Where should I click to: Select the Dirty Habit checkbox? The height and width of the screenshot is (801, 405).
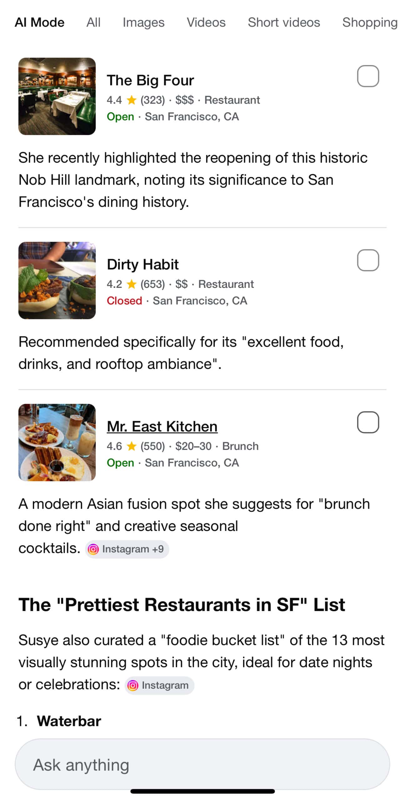368,260
